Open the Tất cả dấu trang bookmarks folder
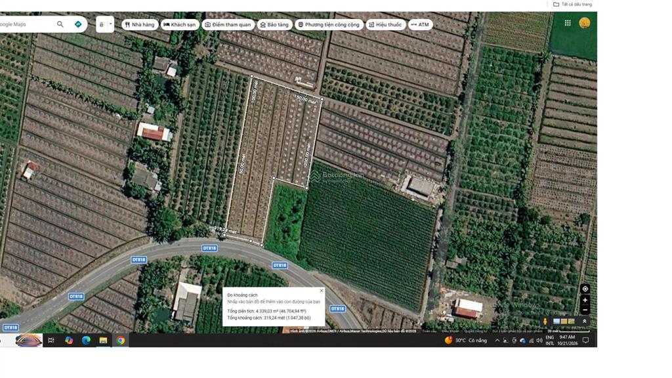Screen dimensions: 672x378 572,5
